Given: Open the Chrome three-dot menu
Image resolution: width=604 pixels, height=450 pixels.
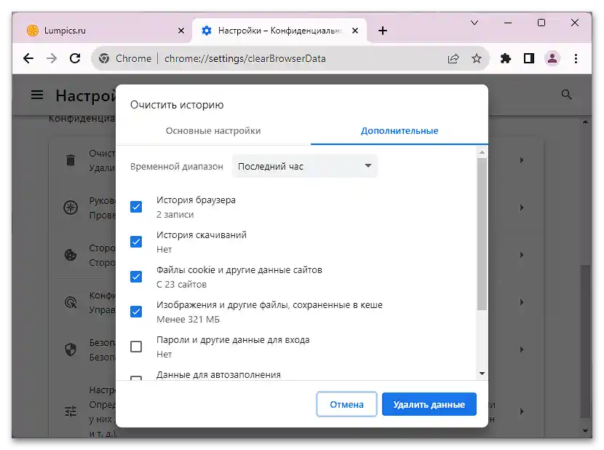Looking at the screenshot, I should [x=576, y=58].
